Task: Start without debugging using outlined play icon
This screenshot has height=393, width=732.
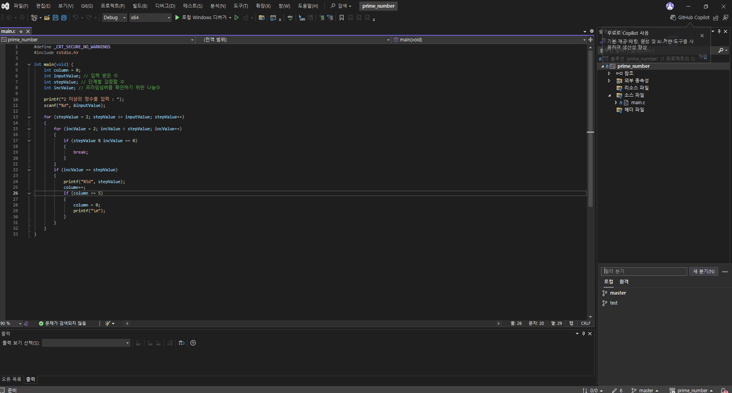Action: pos(237,18)
